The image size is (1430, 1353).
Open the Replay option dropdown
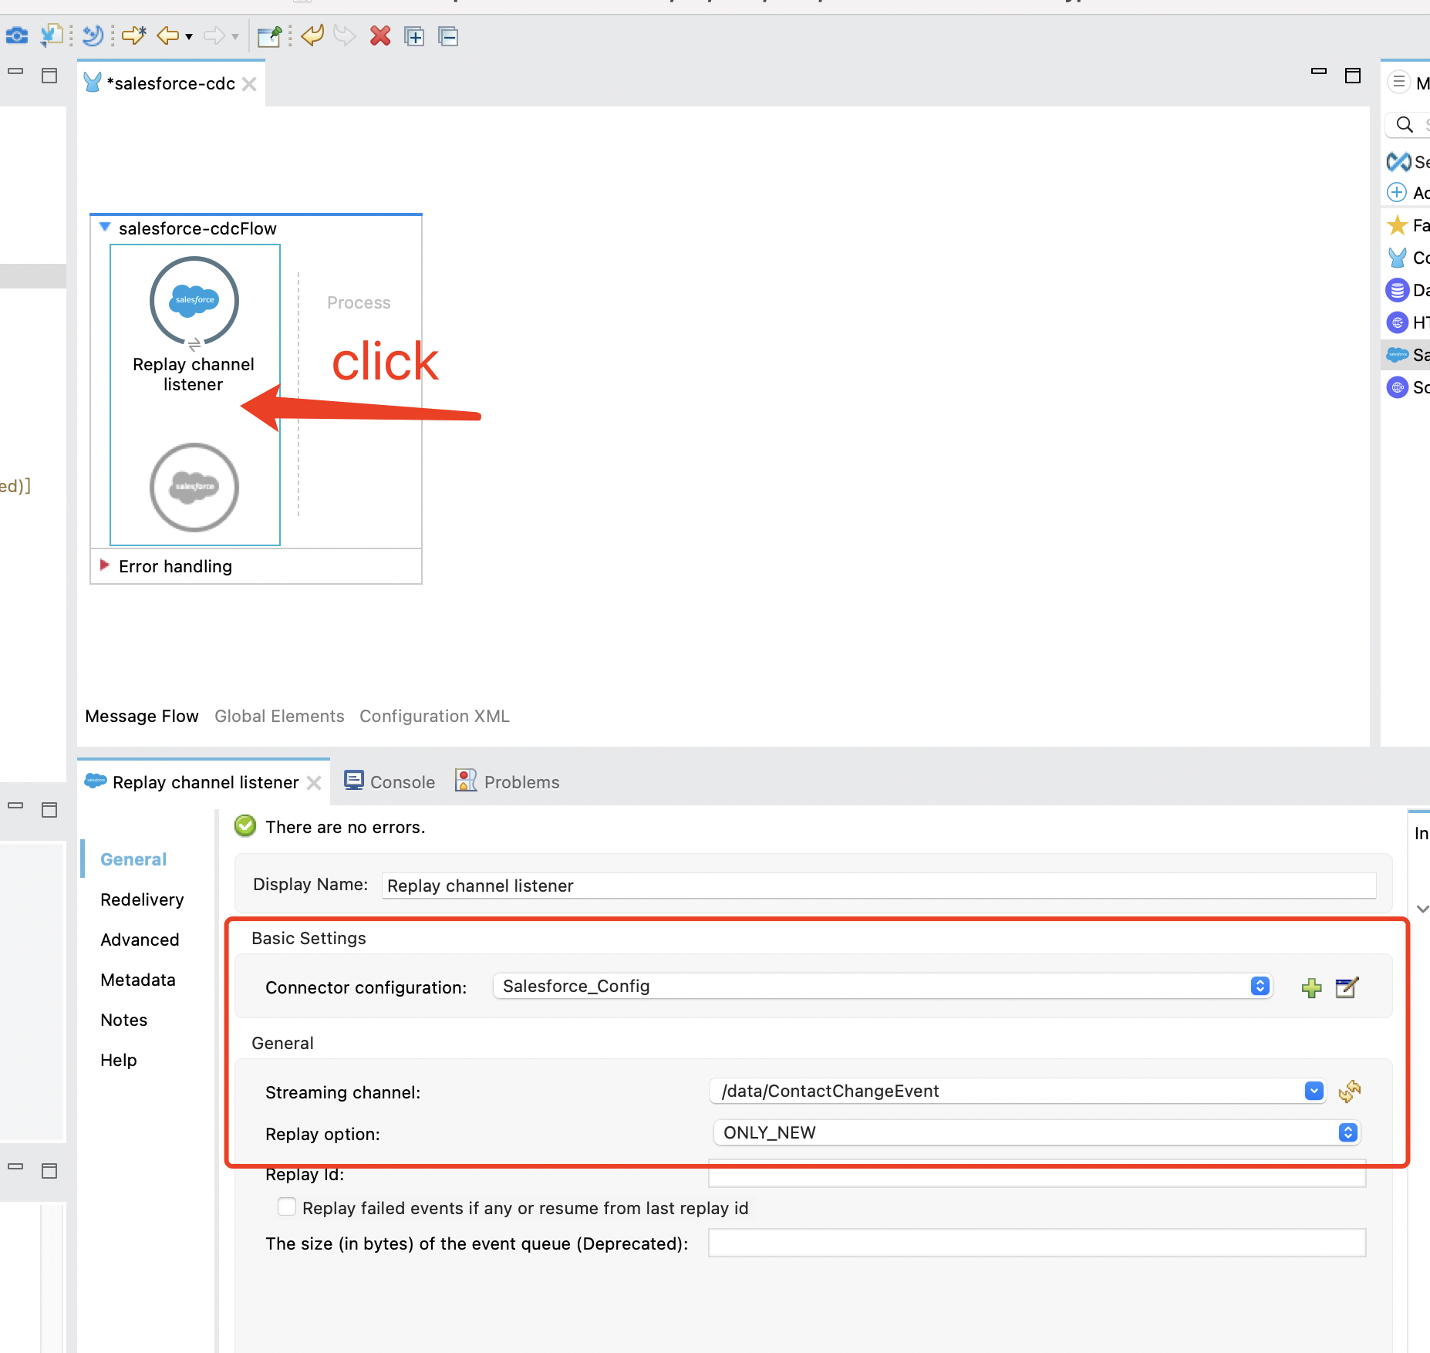1037,1132
